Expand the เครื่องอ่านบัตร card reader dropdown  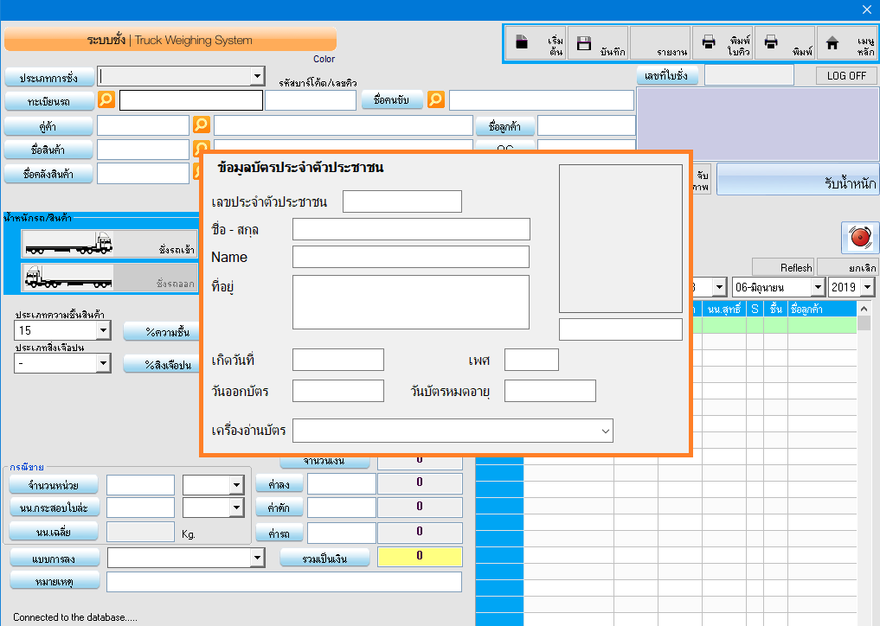604,431
